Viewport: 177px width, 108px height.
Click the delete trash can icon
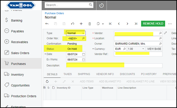[x=90, y=24]
